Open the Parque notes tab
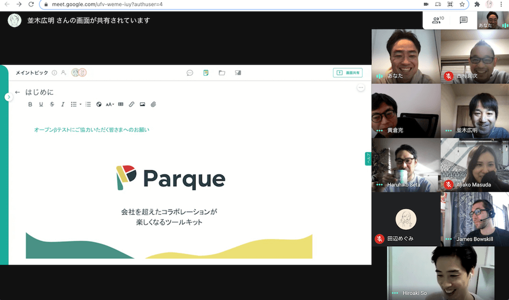 206,73
